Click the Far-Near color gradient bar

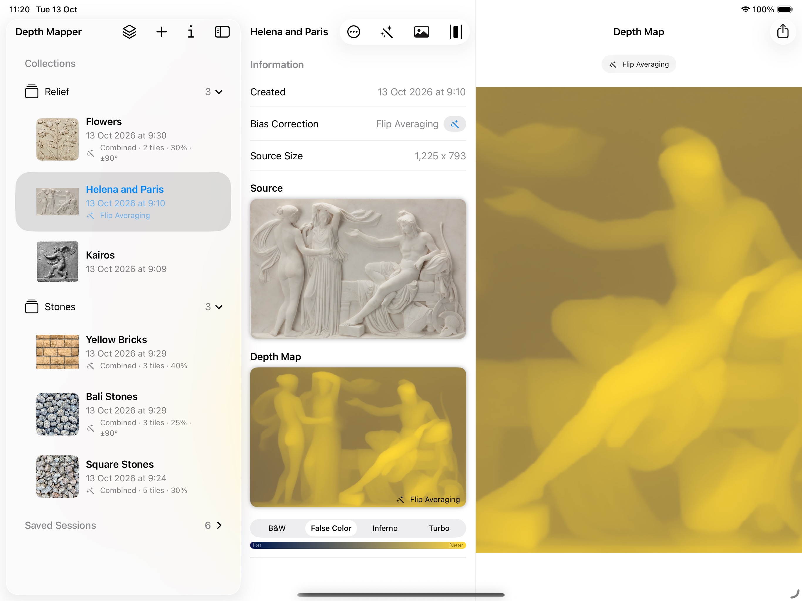[x=358, y=545]
